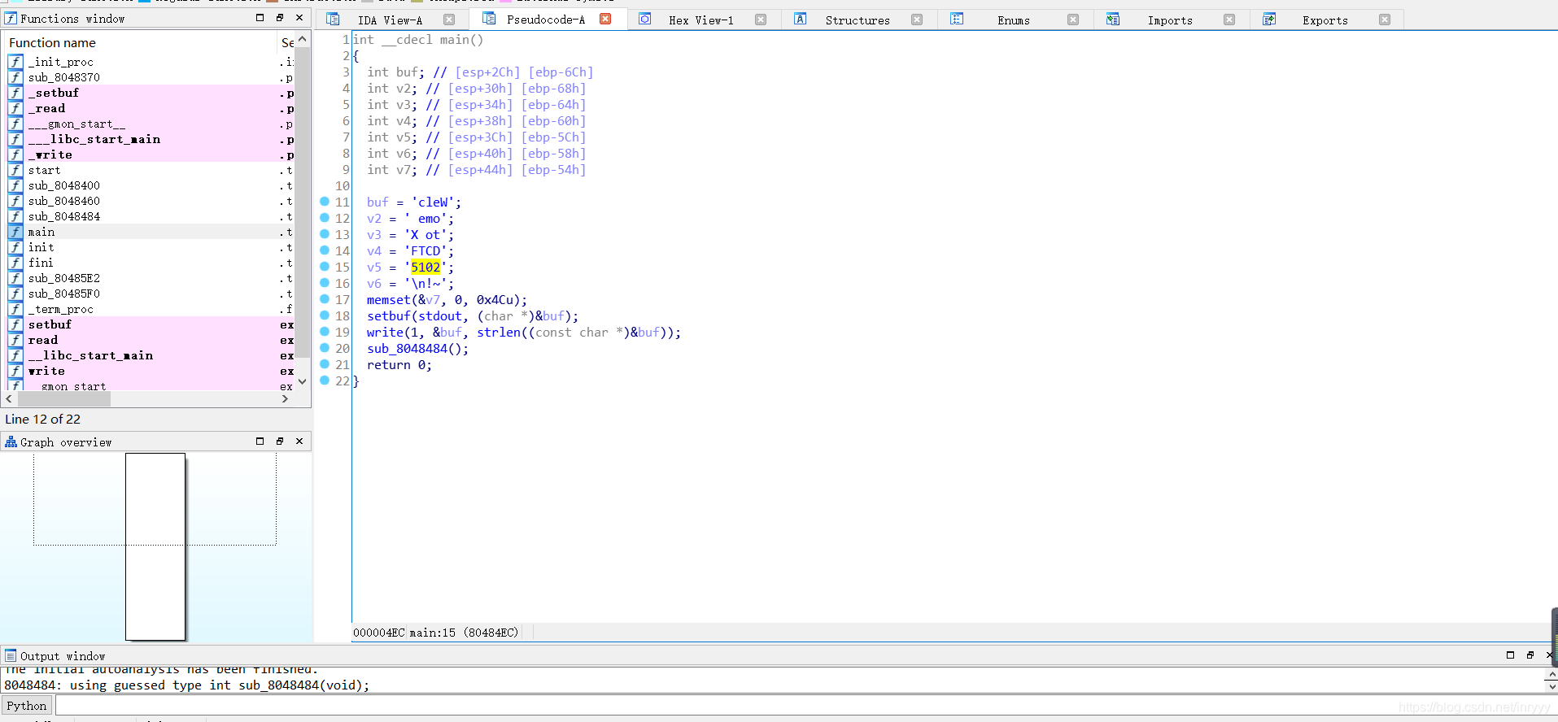Click the Exports tab icon
Screen dimensions: 1558x722
click(x=1269, y=19)
